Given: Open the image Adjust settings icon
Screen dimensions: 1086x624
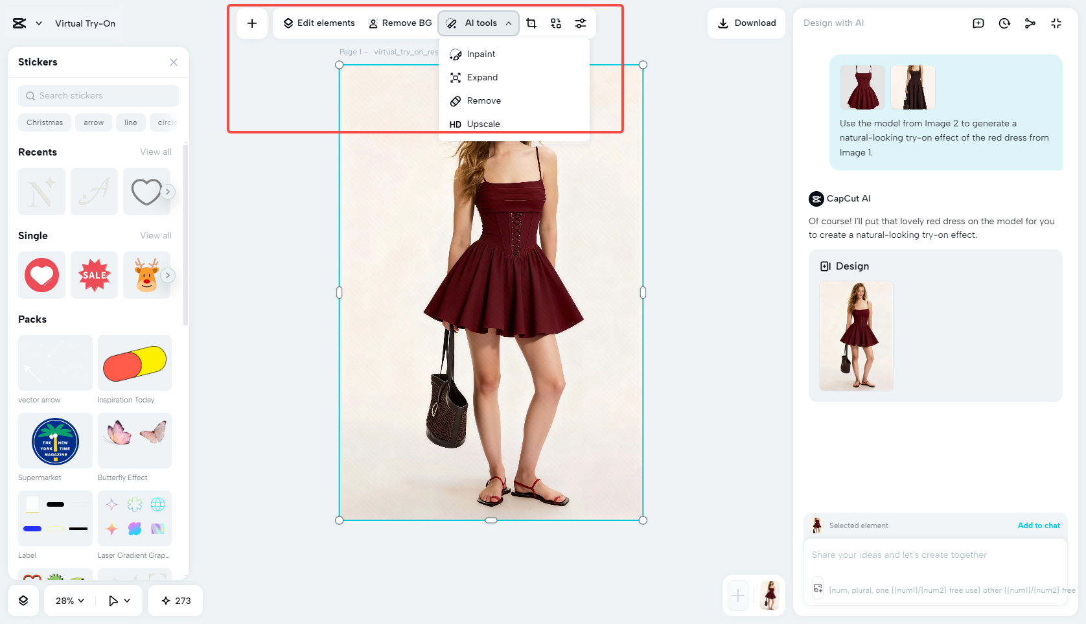Looking at the screenshot, I should (x=580, y=23).
